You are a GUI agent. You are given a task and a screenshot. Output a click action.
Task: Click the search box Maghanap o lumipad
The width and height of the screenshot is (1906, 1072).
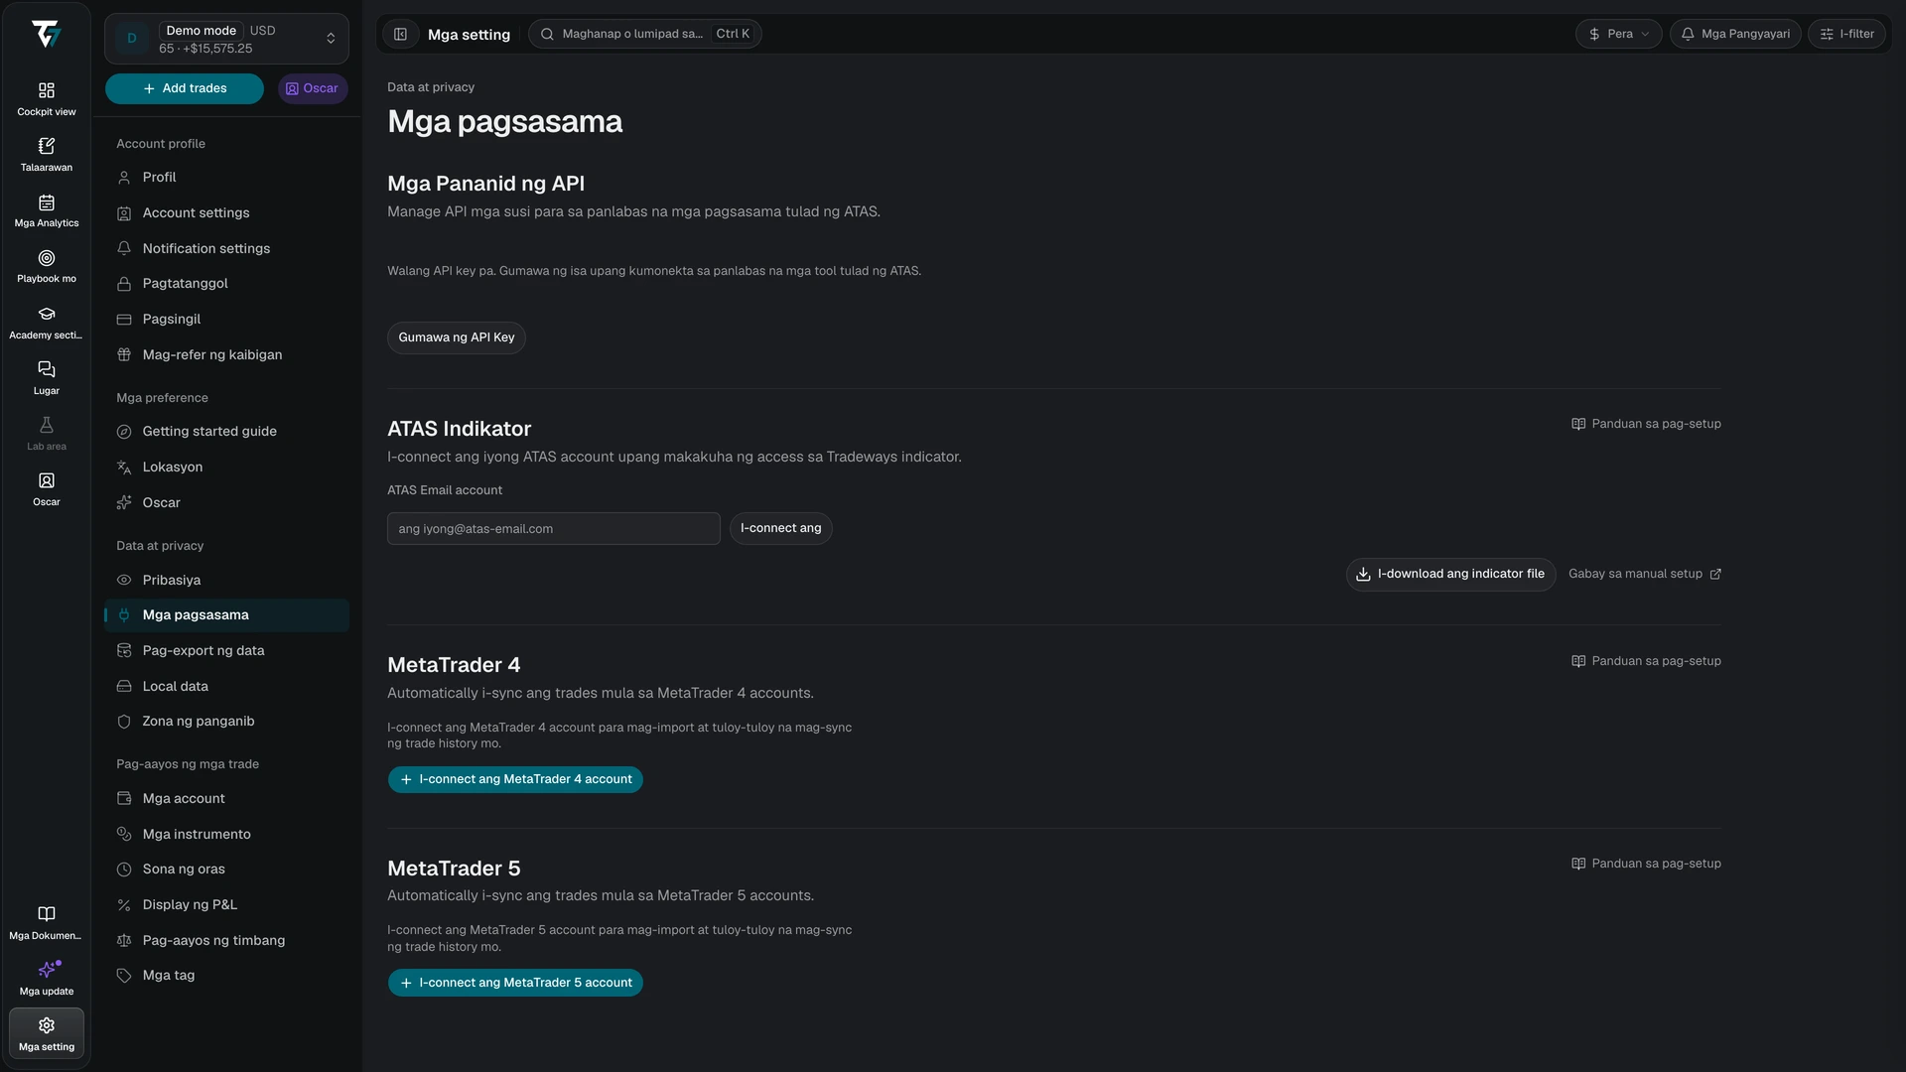point(645,34)
